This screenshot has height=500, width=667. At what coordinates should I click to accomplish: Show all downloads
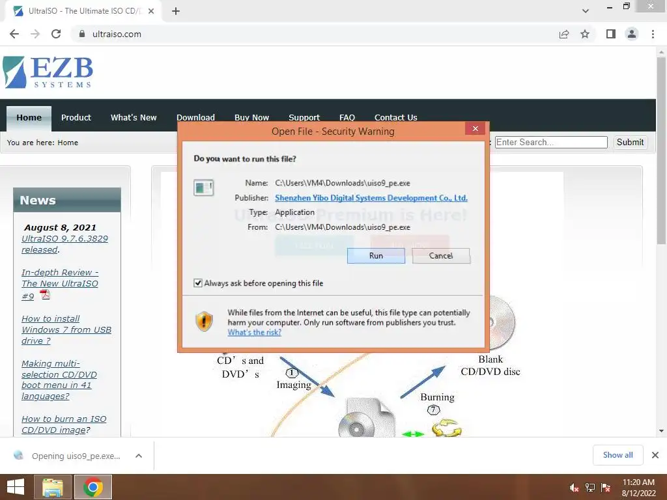[617, 455]
